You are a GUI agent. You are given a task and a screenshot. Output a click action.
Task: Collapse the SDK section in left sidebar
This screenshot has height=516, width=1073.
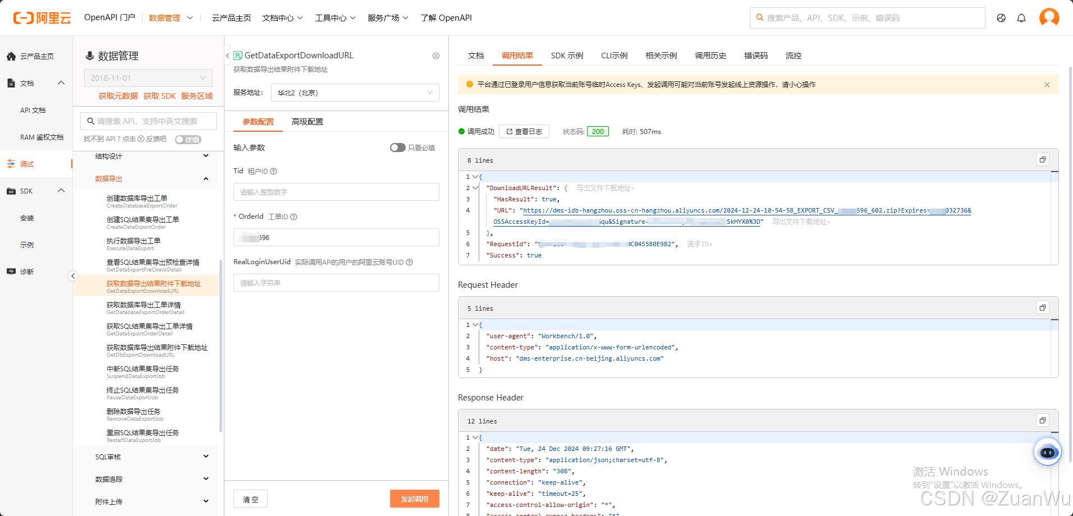click(x=61, y=191)
